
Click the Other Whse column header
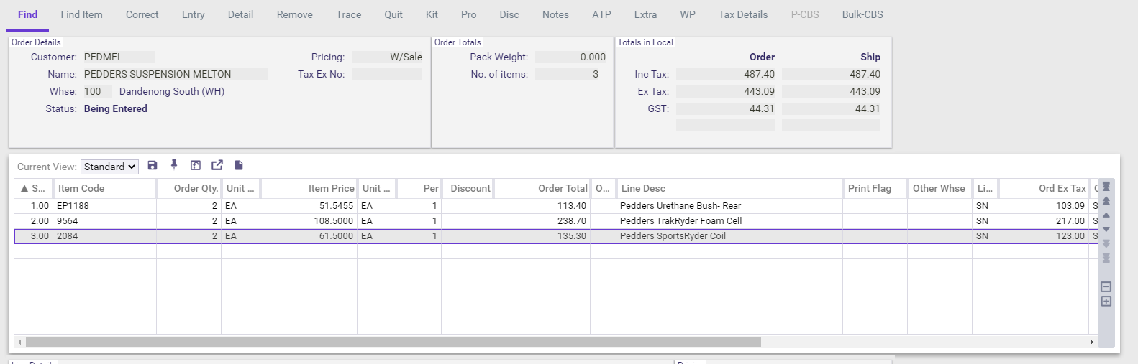pos(939,188)
